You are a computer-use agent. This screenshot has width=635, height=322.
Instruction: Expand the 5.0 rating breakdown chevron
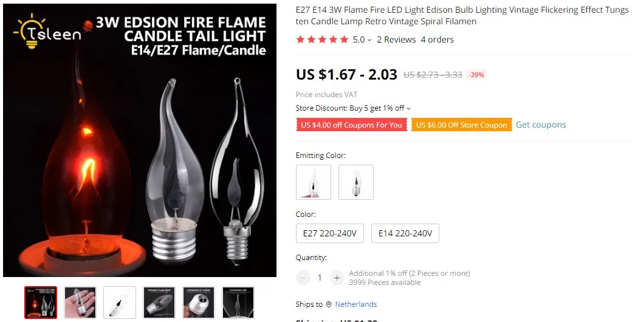(x=369, y=40)
